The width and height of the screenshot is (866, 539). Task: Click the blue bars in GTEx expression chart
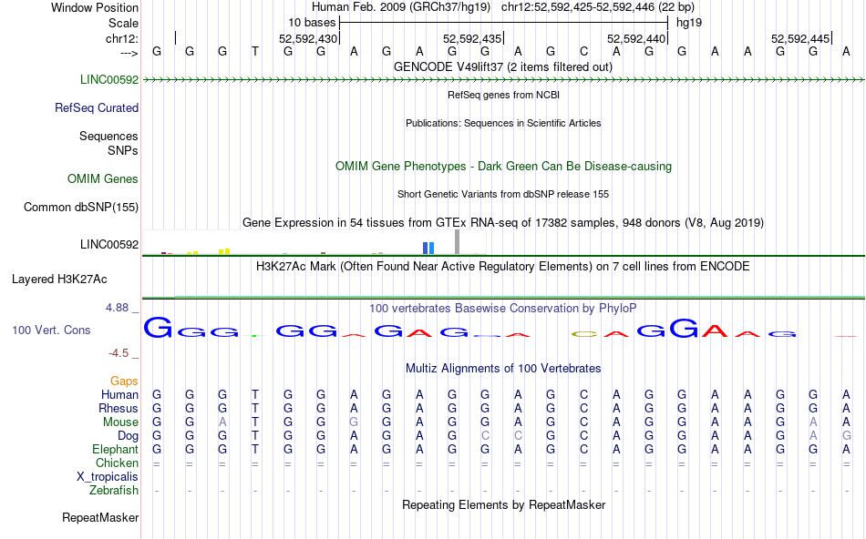pyautogui.click(x=428, y=248)
